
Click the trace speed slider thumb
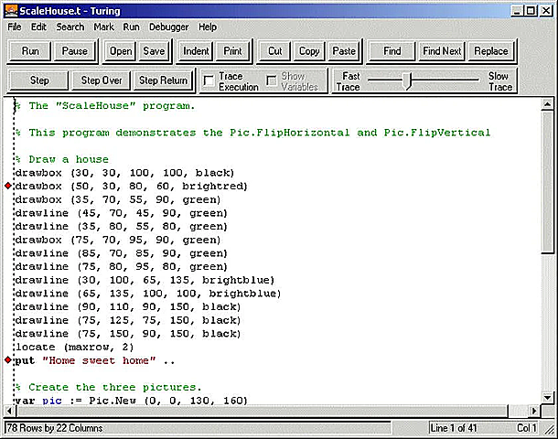(x=409, y=80)
